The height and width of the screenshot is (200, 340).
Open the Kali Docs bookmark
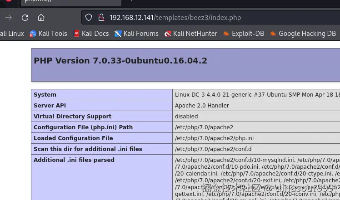(x=91, y=34)
